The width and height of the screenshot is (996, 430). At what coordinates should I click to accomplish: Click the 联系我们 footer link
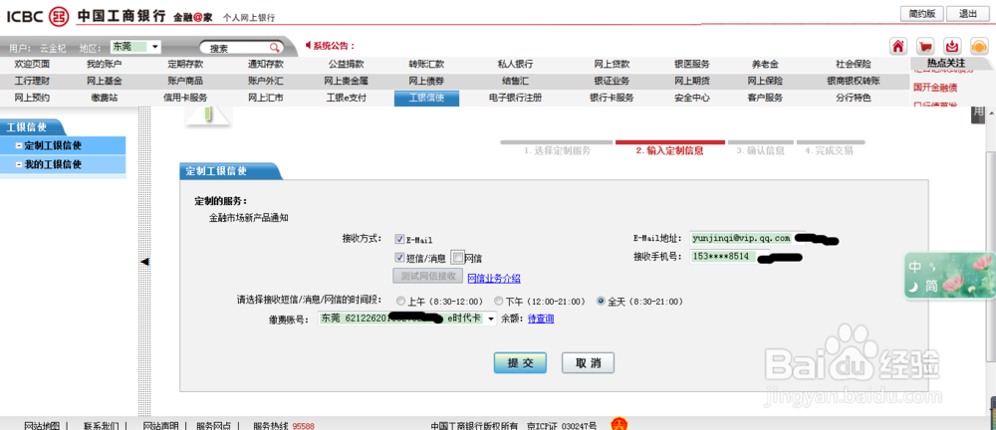coord(101,426)
